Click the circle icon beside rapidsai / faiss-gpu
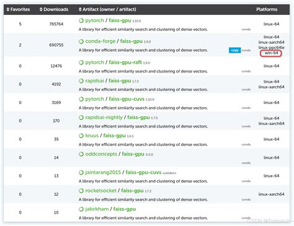Viewport: 294px width, 226px height. coord(81,81)
